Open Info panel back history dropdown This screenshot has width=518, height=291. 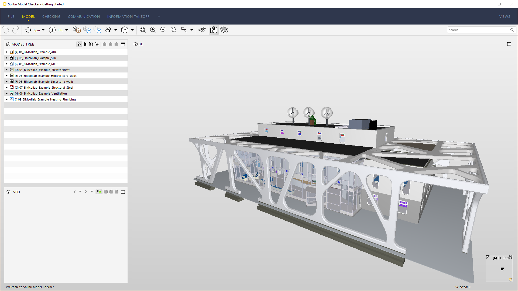pyautogui.click(x=80, y=192)
